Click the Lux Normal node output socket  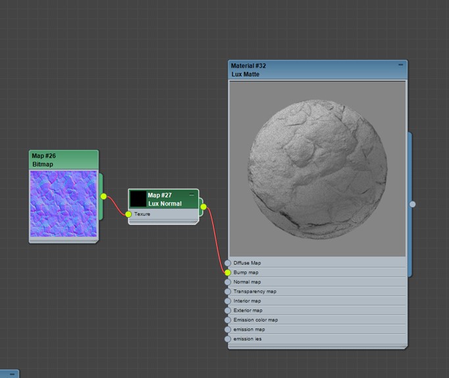(203, 207)
